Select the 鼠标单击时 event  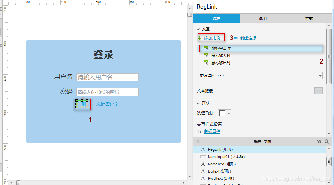(x=261, y=48)
